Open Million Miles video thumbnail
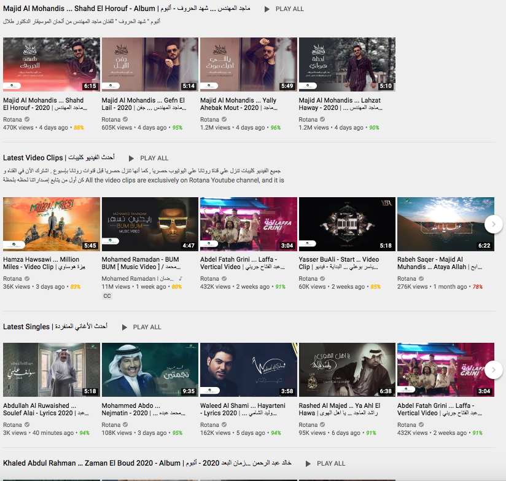The height and width of the screenshot is (481, 506). pyautogui.click(x=52, y=224)
